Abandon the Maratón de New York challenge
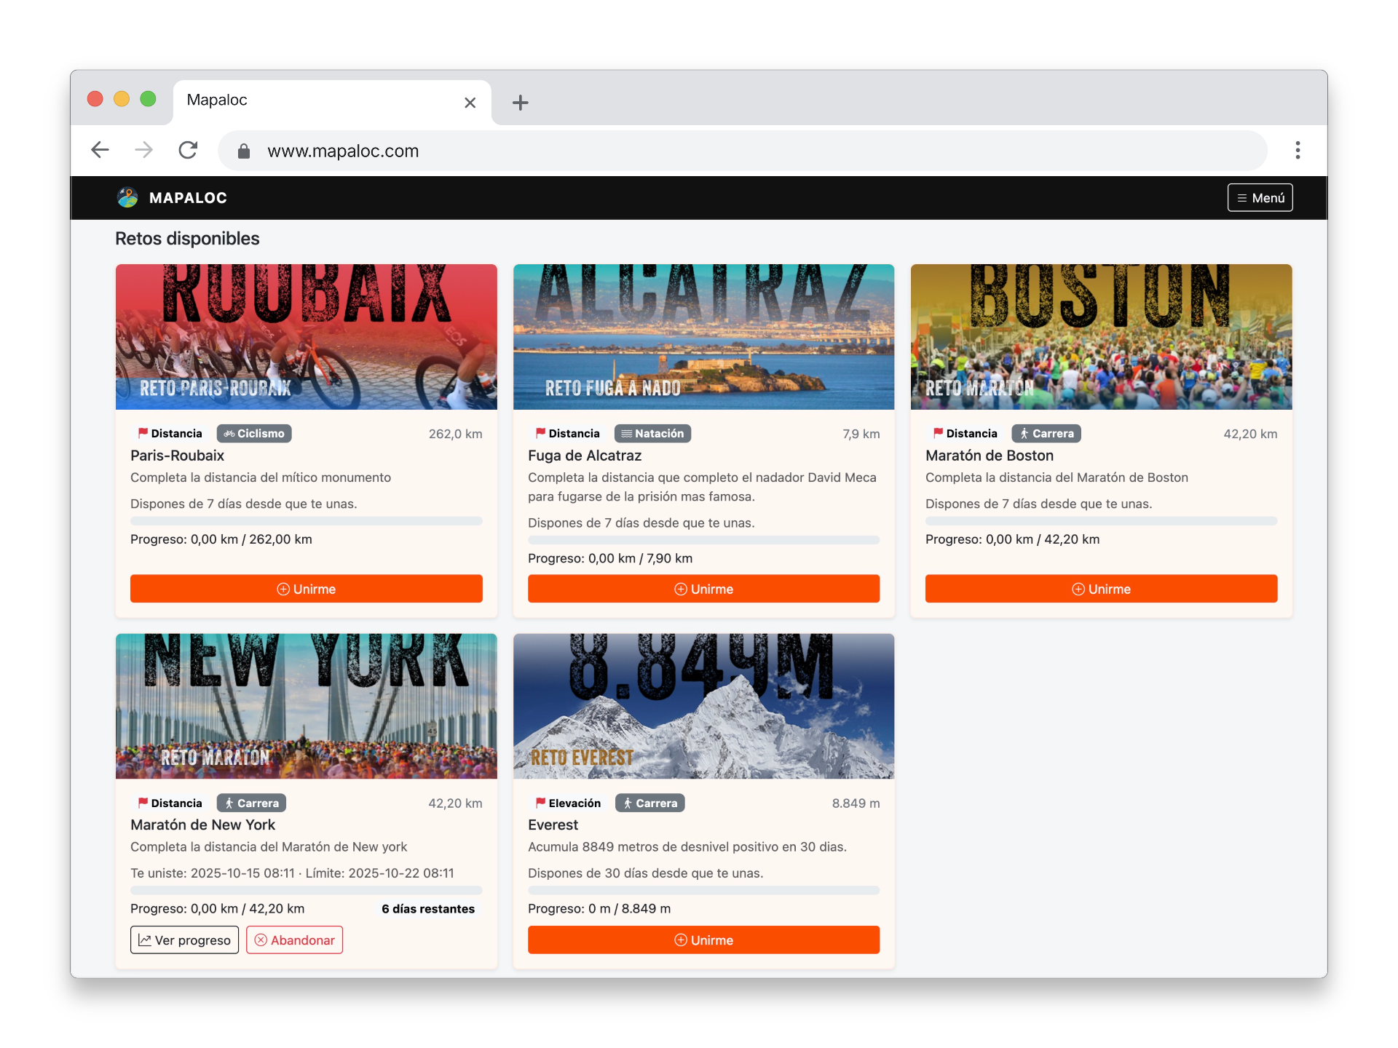 pos(294,940)
